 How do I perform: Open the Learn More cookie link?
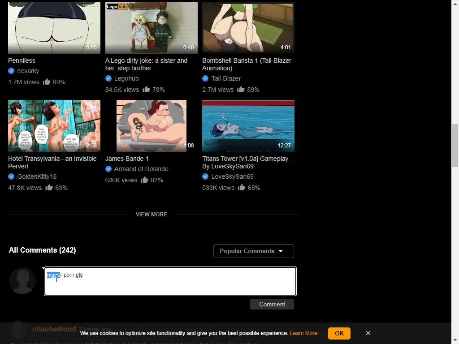(303, 333)
